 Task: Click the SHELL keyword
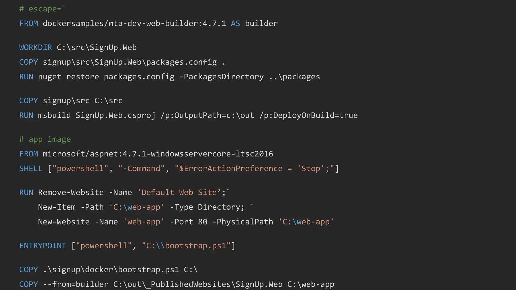click(31, 168)
